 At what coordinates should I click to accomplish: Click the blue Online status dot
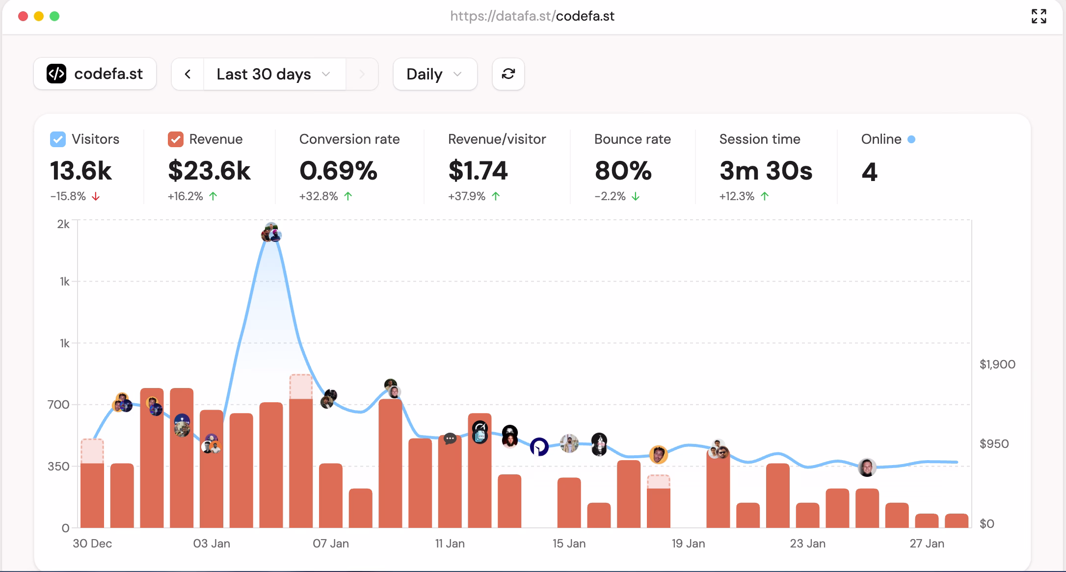pyautogui.click(x=911, y=139)
